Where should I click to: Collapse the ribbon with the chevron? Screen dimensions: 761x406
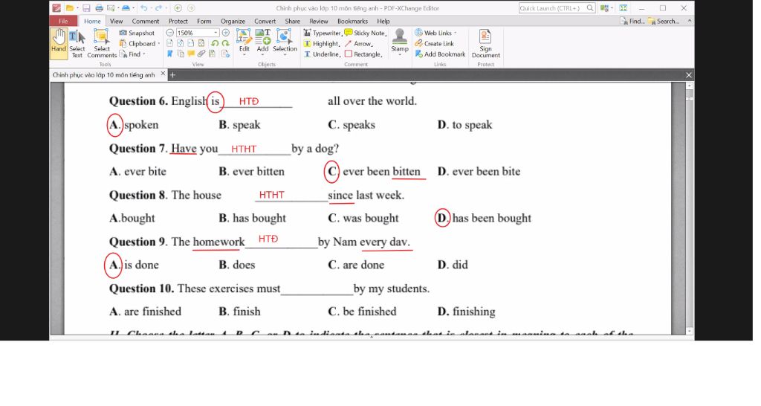click(x=689, y=22)
